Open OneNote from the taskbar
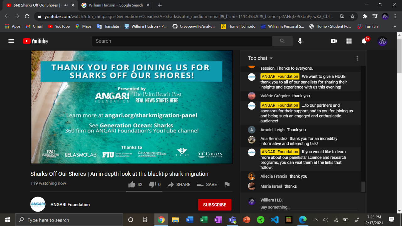402x226 pixels. (218, 220)
